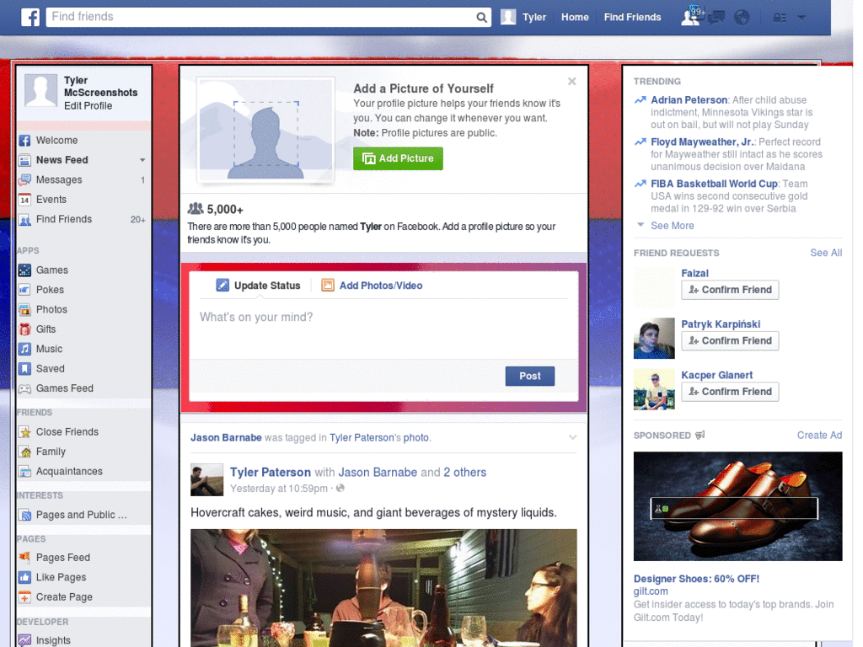863x647 pixels.
Task: Open Jason Barnabe's name in story header
Action: click(x=226, y=437)
